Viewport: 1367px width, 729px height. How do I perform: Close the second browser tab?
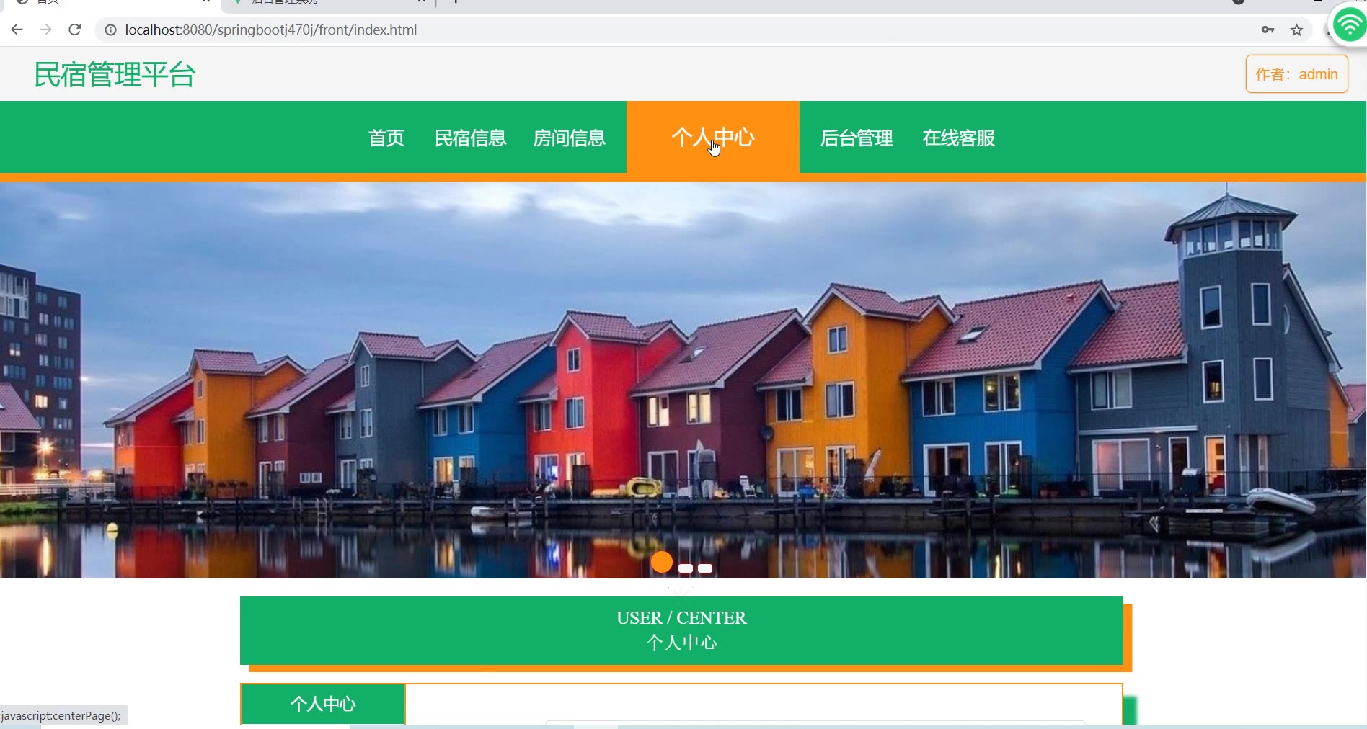422,1
